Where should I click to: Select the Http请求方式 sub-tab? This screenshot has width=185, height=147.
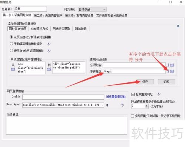[x=39, y=29]
